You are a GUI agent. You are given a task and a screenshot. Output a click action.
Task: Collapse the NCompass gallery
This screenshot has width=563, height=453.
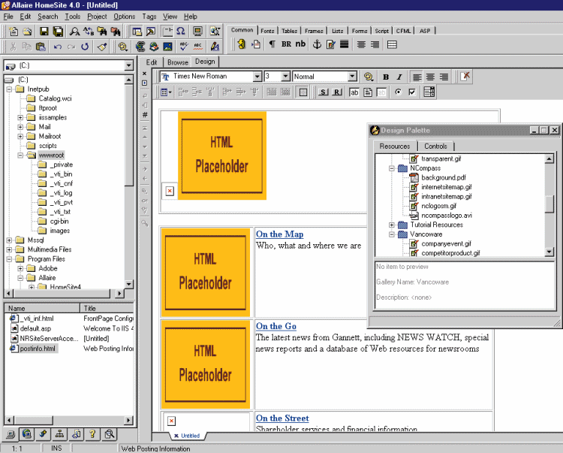tap(392, 168)
